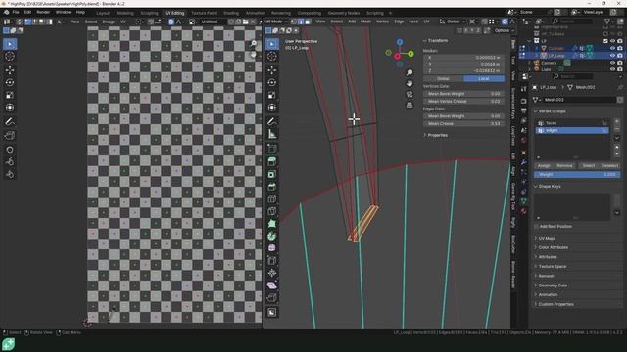Image resolution: width=627 pixels, height=352 pixels.
Task: Open the Global transform orientation dropdown
Action: (453, 22)
